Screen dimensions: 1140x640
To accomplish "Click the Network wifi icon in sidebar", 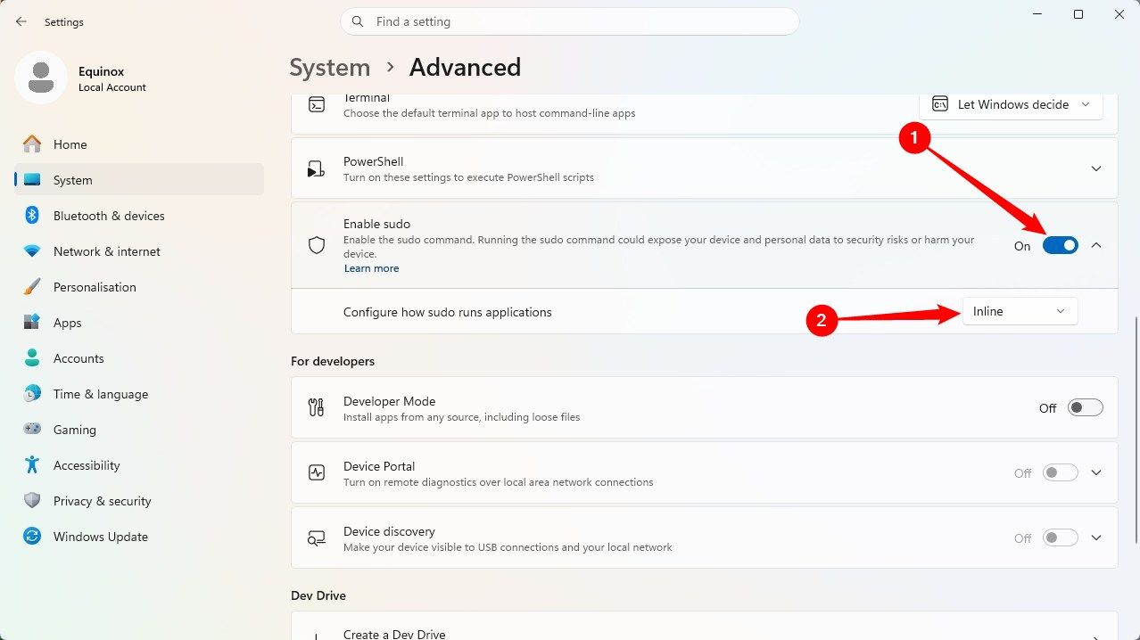I will (x=32, y=251).
